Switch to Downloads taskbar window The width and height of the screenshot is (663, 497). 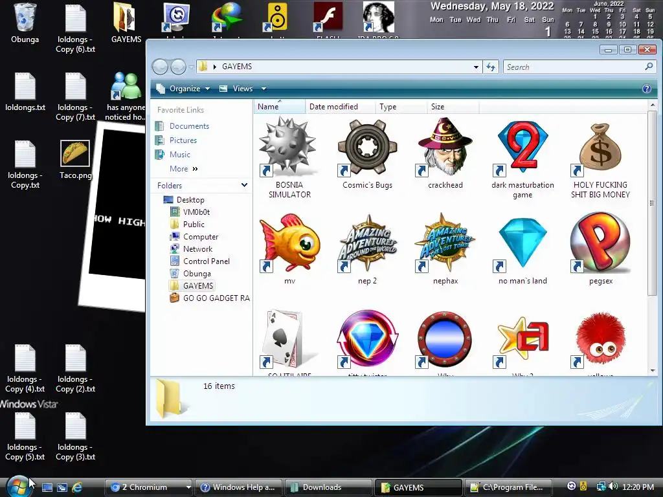(x=328, y=487)
